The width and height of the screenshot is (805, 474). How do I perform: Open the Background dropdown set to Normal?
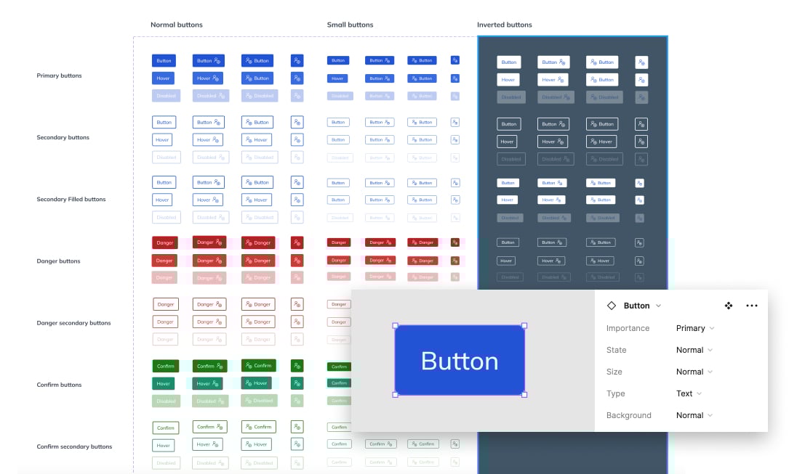[x=694, y=415]
